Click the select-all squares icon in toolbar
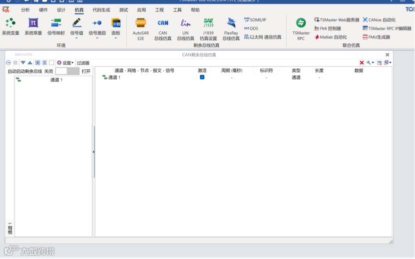 pyautogui.click(x=37, y=63)
